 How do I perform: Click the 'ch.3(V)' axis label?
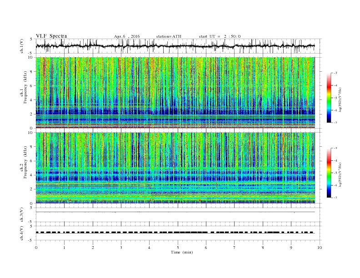tap(22, 215)
